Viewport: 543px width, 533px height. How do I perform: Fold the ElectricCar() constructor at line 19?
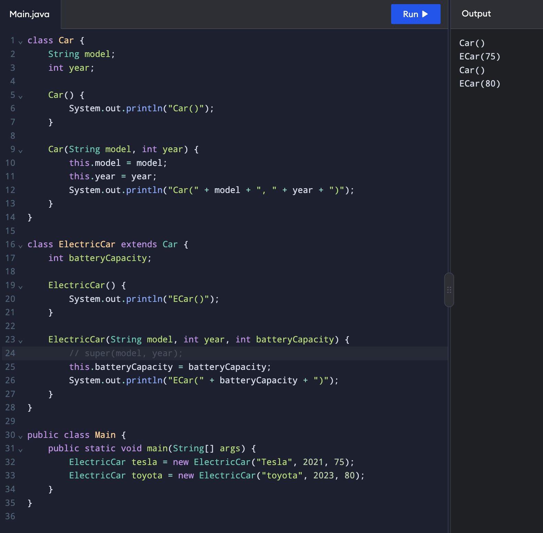[21, 287]
